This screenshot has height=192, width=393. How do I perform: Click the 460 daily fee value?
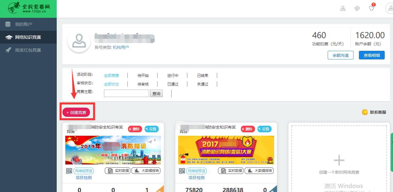pos(319,35)
